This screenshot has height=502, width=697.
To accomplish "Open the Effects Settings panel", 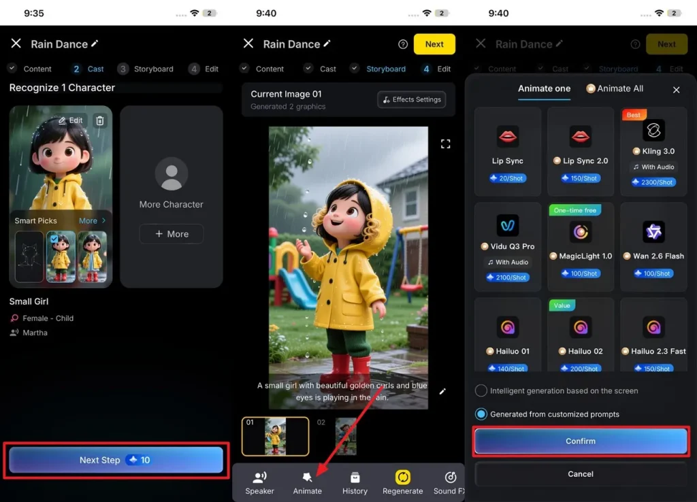I will [411, 99].
